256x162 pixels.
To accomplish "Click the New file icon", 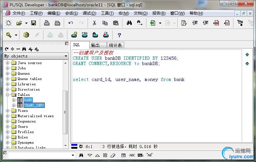I will 9,23.
